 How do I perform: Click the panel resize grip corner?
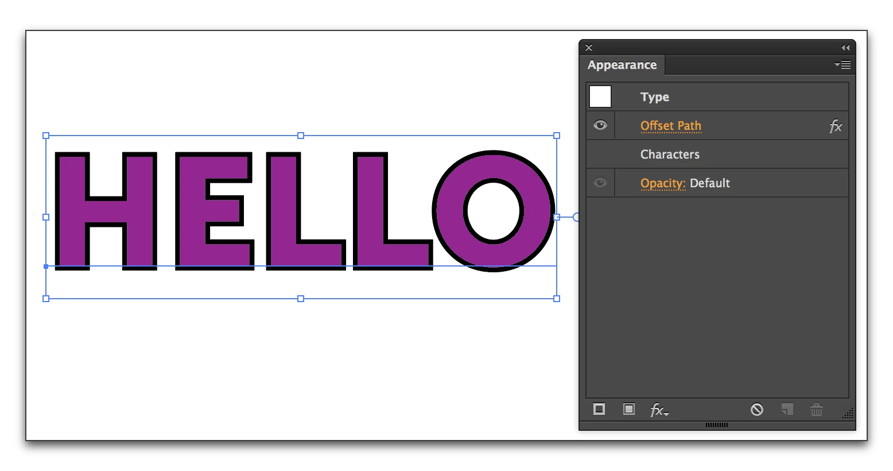click(x=848, y=413)
